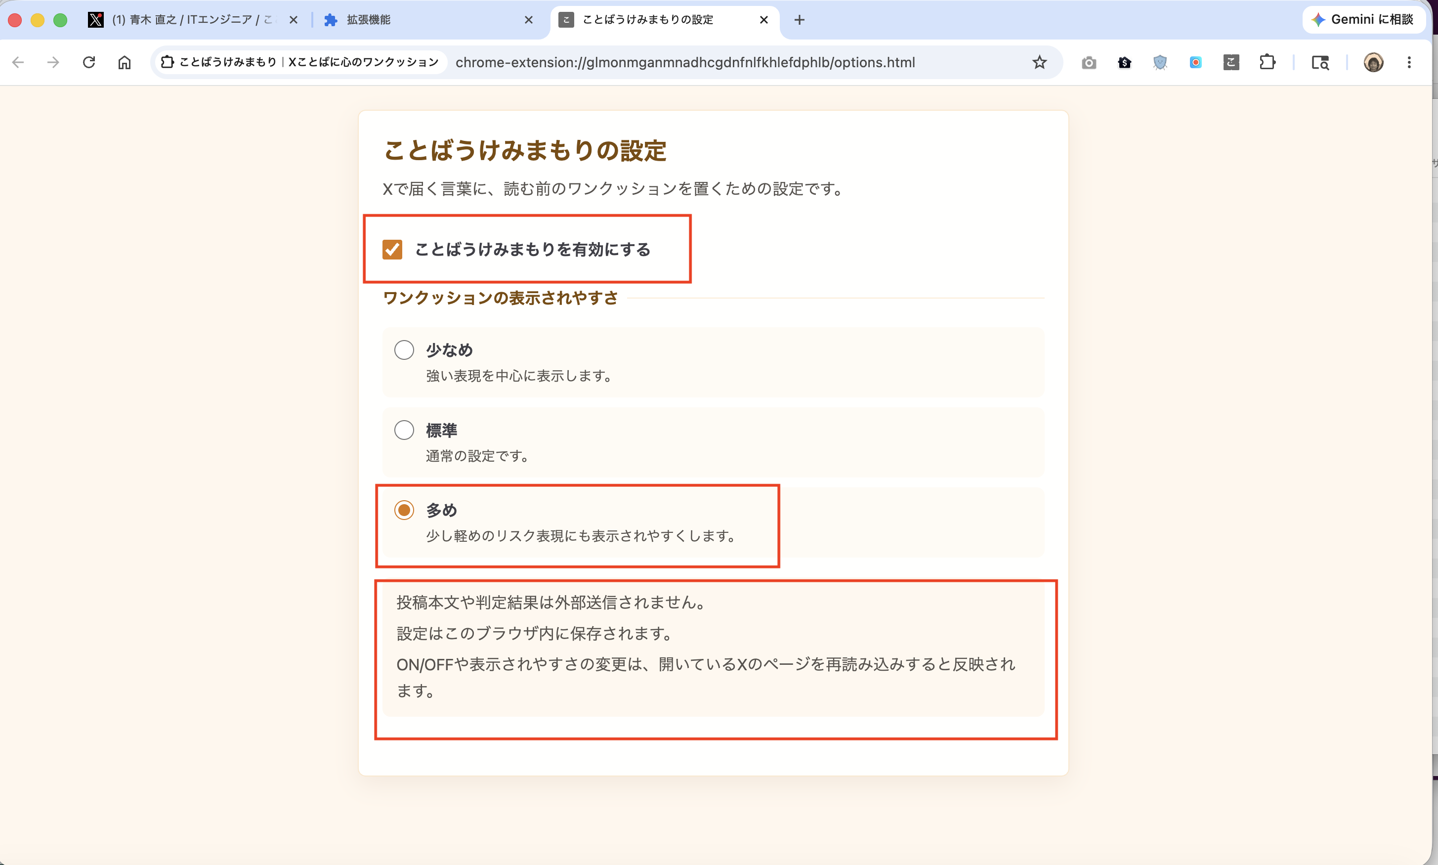Click text 強い表現を中心に表示します。
1438x865 pixels.
[518, 376]
